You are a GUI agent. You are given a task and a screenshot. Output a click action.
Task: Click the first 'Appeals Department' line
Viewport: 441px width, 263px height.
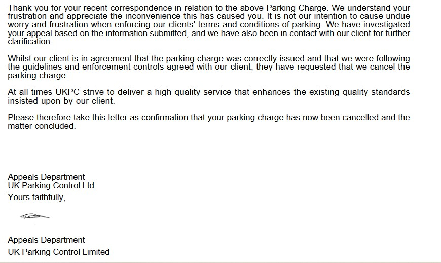coord(46,177)
